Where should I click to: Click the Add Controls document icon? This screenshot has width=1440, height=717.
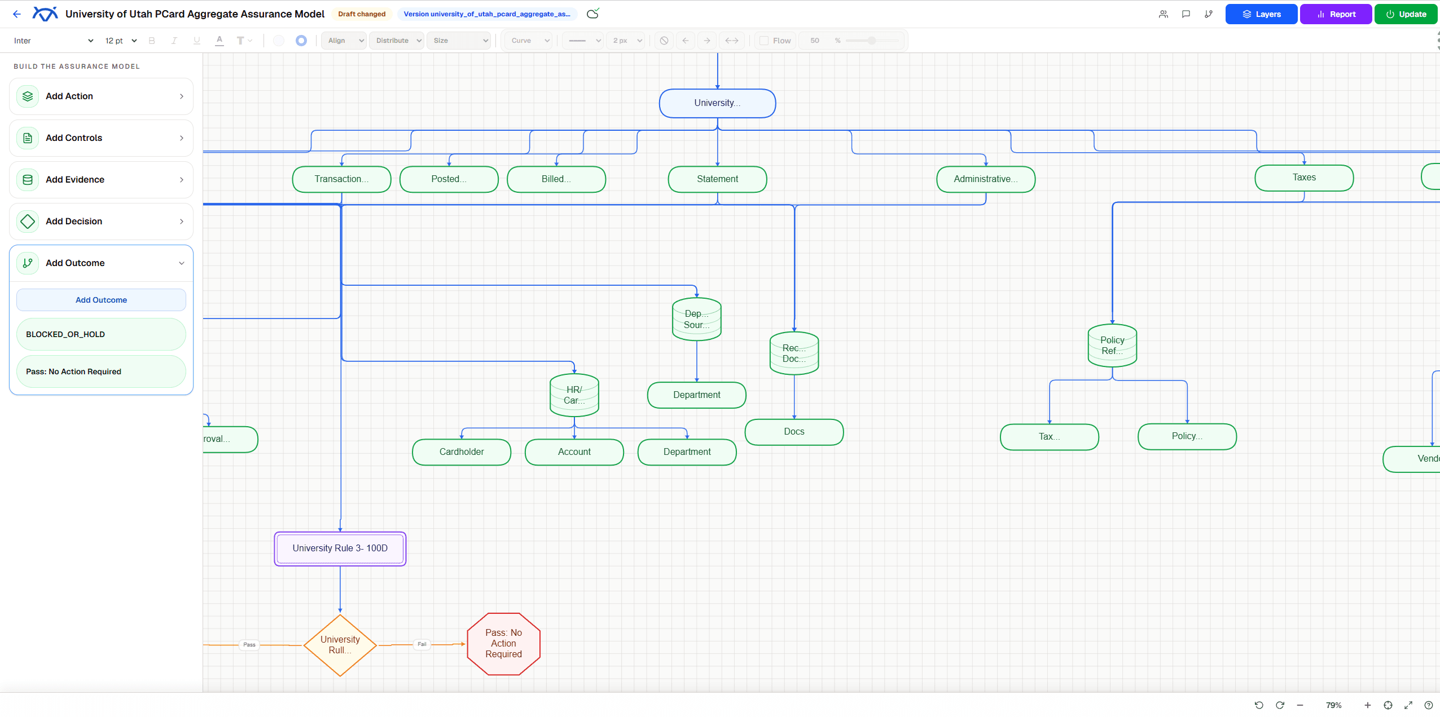tap(28, 138)
